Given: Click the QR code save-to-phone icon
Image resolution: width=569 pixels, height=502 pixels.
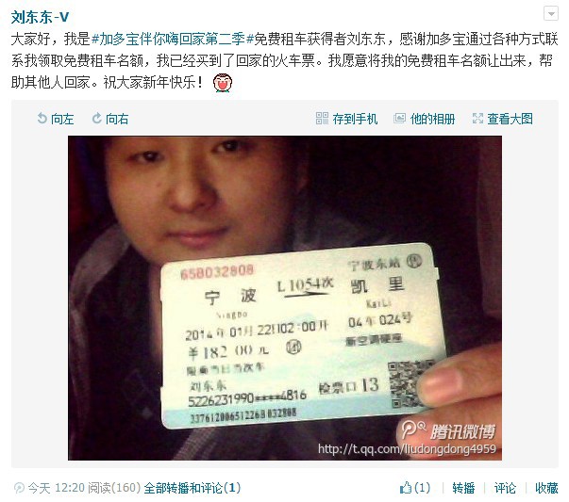Looking at the screenshot, I should tap(322, 119).
